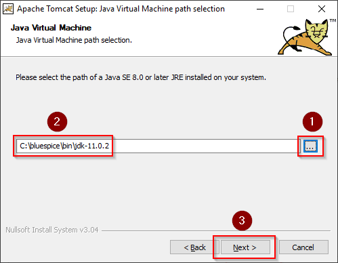Return with the Back button
The height and width of the screenshot is (263, 338).
click(194, 247)
